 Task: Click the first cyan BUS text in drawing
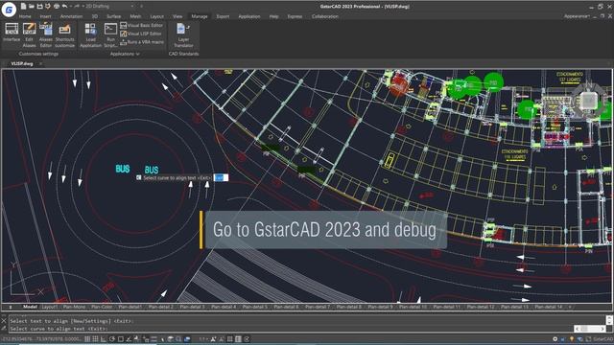coord(123,169)
